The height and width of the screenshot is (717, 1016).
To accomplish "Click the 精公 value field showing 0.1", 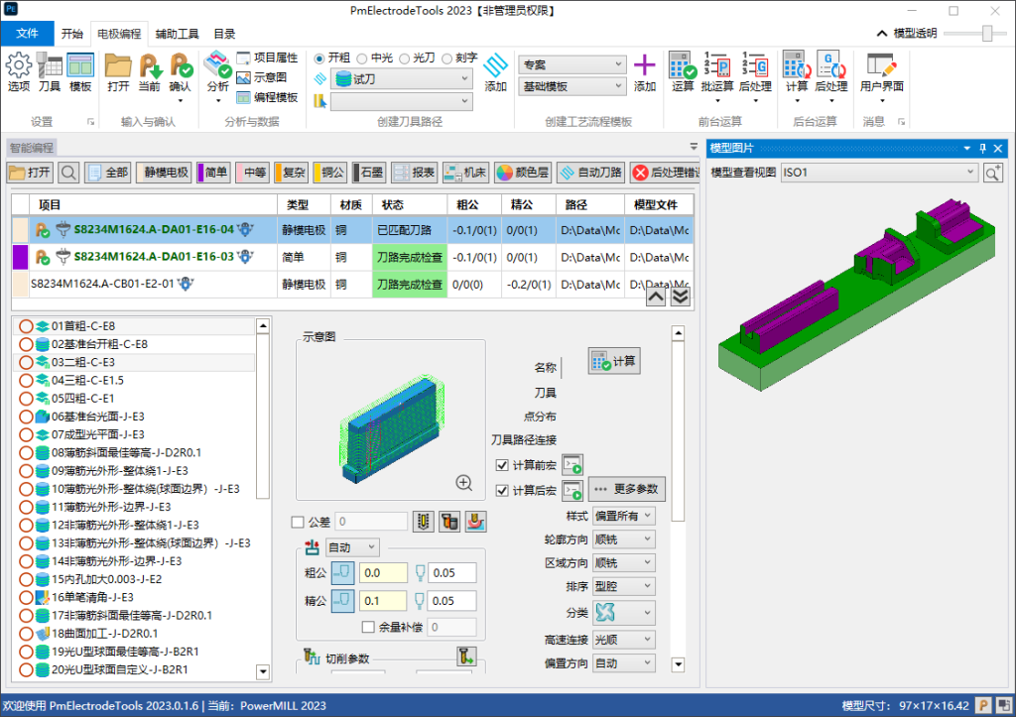I will (x=384, y=601).
